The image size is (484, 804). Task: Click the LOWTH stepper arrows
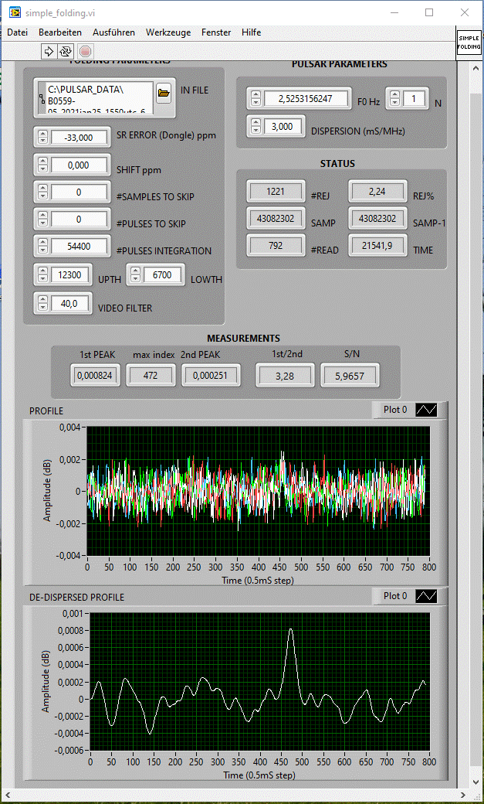coord(135,275)
